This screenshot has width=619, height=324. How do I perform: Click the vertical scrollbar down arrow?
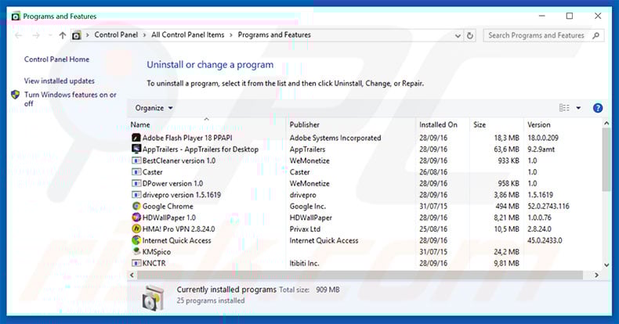pos(606,265)
